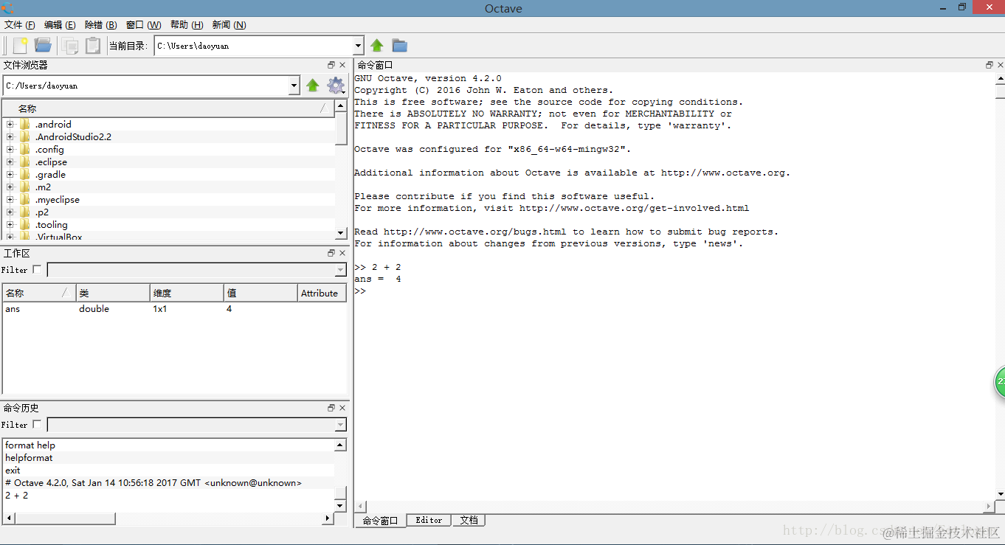Expand the .config folder node

pyautogui.click(x=10, y=149)
